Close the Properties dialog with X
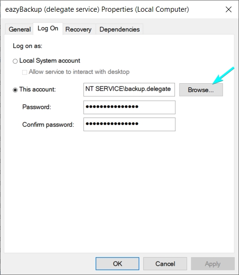Screen dimensions: 239x275 coord(229,9)
